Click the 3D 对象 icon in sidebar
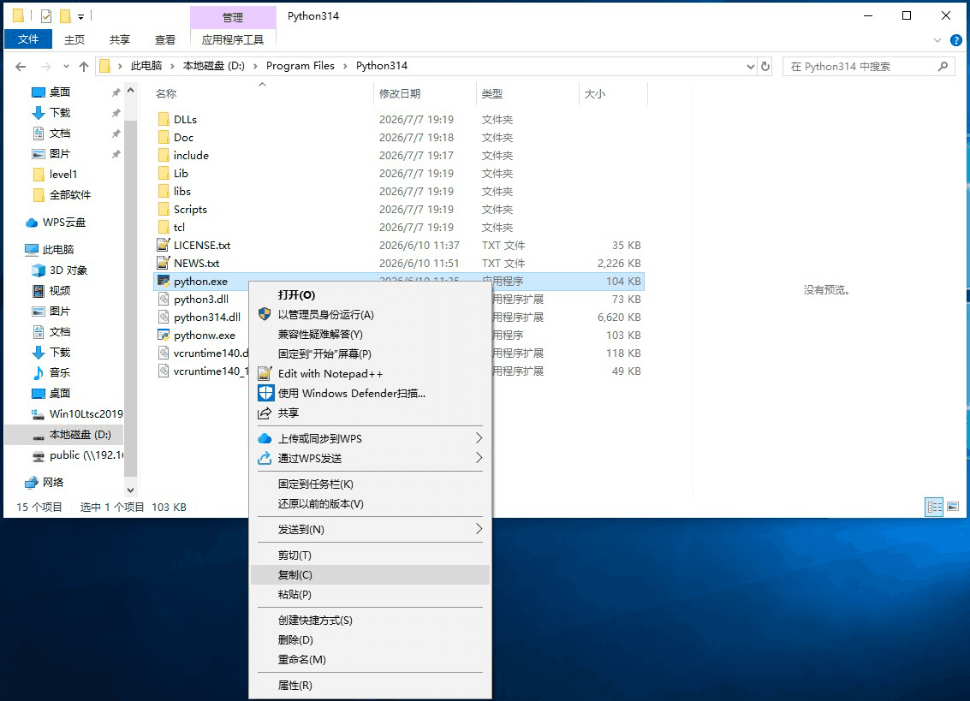 [x=39, y=270]
